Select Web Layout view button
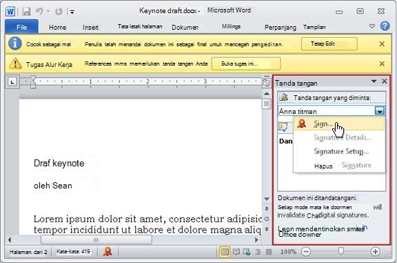Screen dimensions: 397x263 [x=247, y=252]
